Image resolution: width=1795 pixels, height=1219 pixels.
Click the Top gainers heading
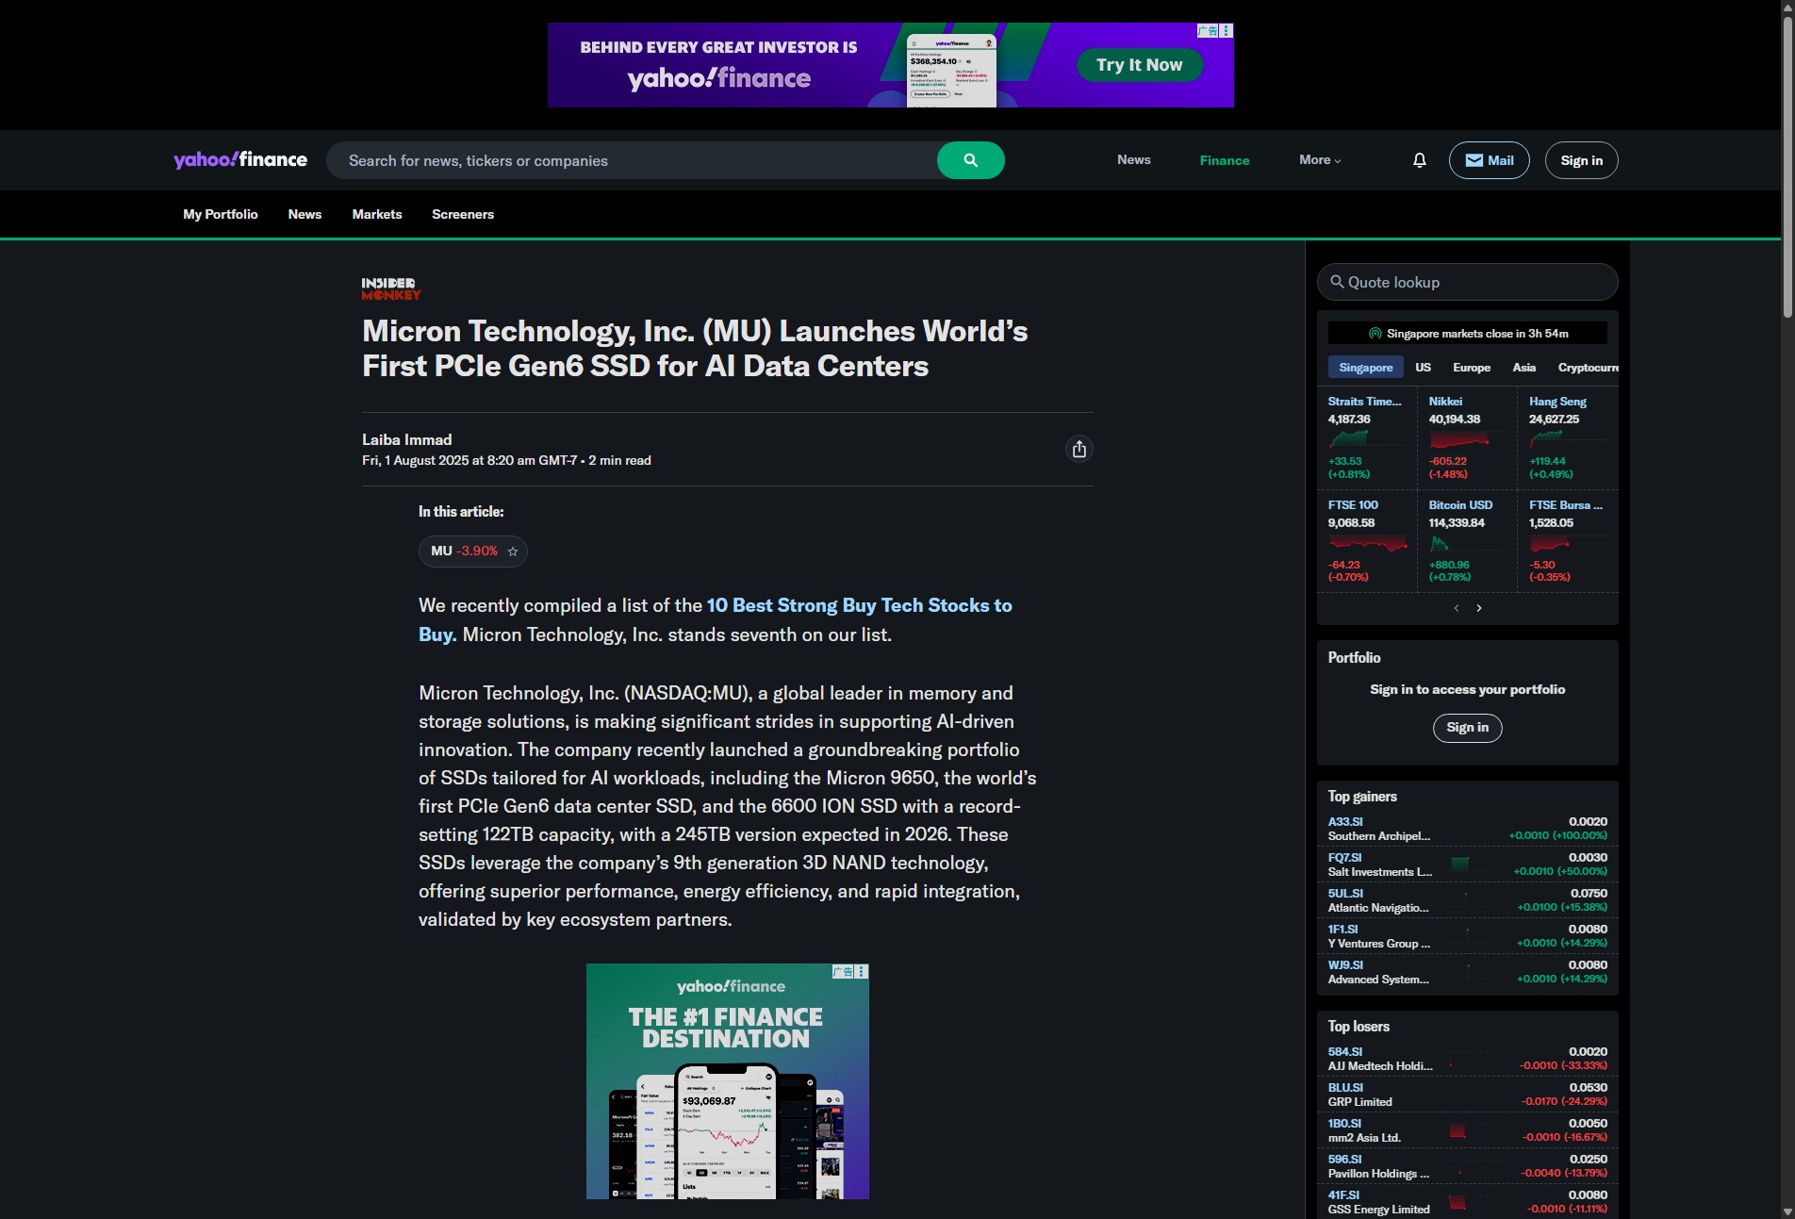(1362, 797)
